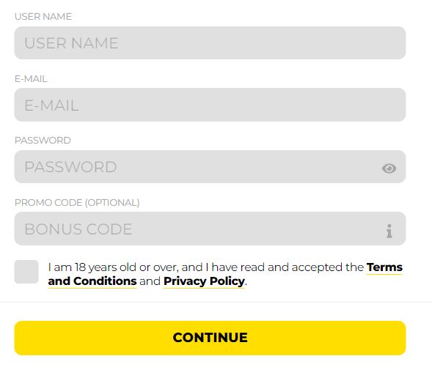This screenshot has height=367, width=432.
Task: Click the grey USER NAME placeholder text
Action: coord(71,43)
